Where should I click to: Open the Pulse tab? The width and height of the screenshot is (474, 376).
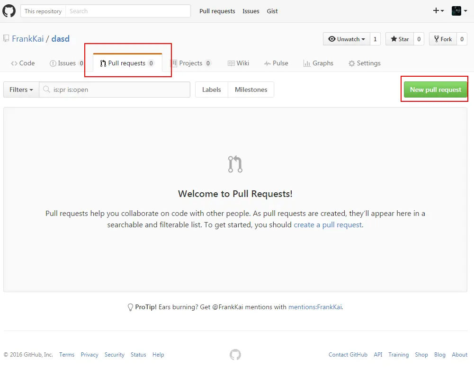(276, 63)
